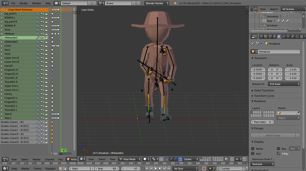Open the XYZ Euler rotation mode dropdown
Screen dimensions: 306x171
284,84
